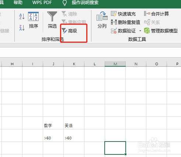Select the >60 cell under 英语
The image size is (181, 157).
coord(74,136)
